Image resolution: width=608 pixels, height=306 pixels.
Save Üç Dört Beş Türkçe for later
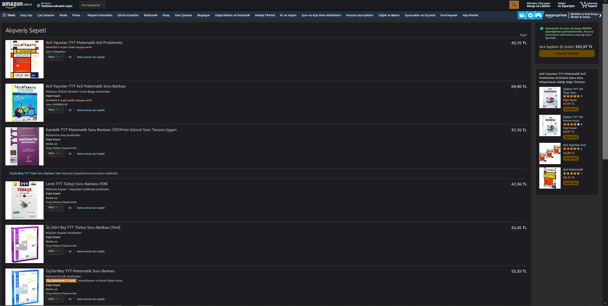coord(91,252)
